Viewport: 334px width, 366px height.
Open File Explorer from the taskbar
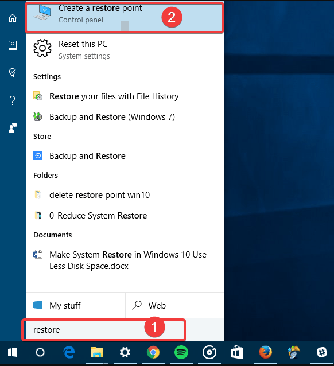pyautogui.click(x=97, y=352)
